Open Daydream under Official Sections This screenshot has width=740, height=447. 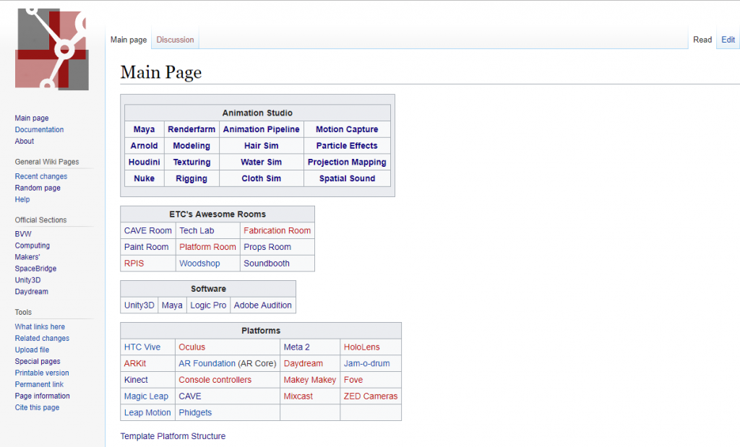click(32, 292)
